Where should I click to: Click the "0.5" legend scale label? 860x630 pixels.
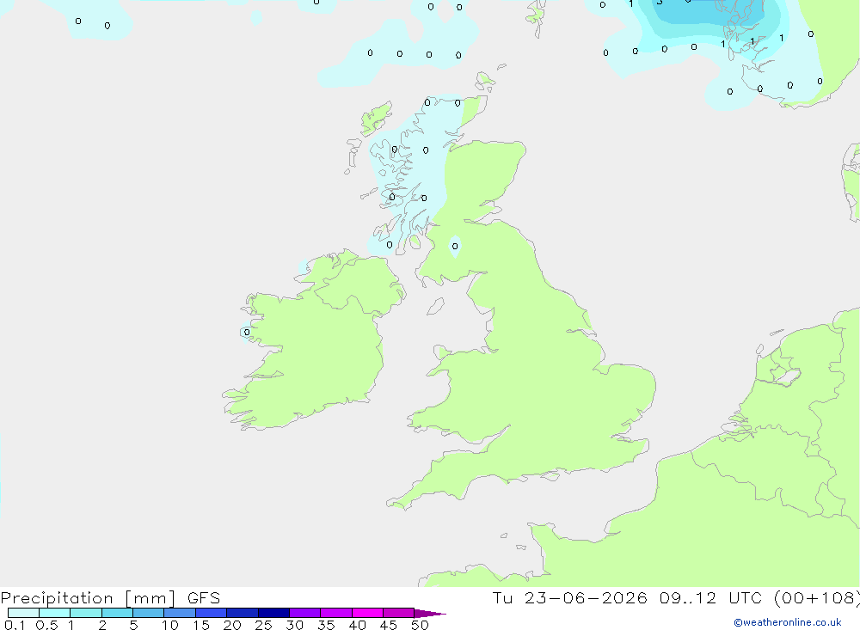[46, 625]
